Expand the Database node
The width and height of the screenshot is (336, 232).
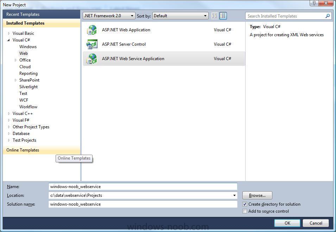coord(9,134)
